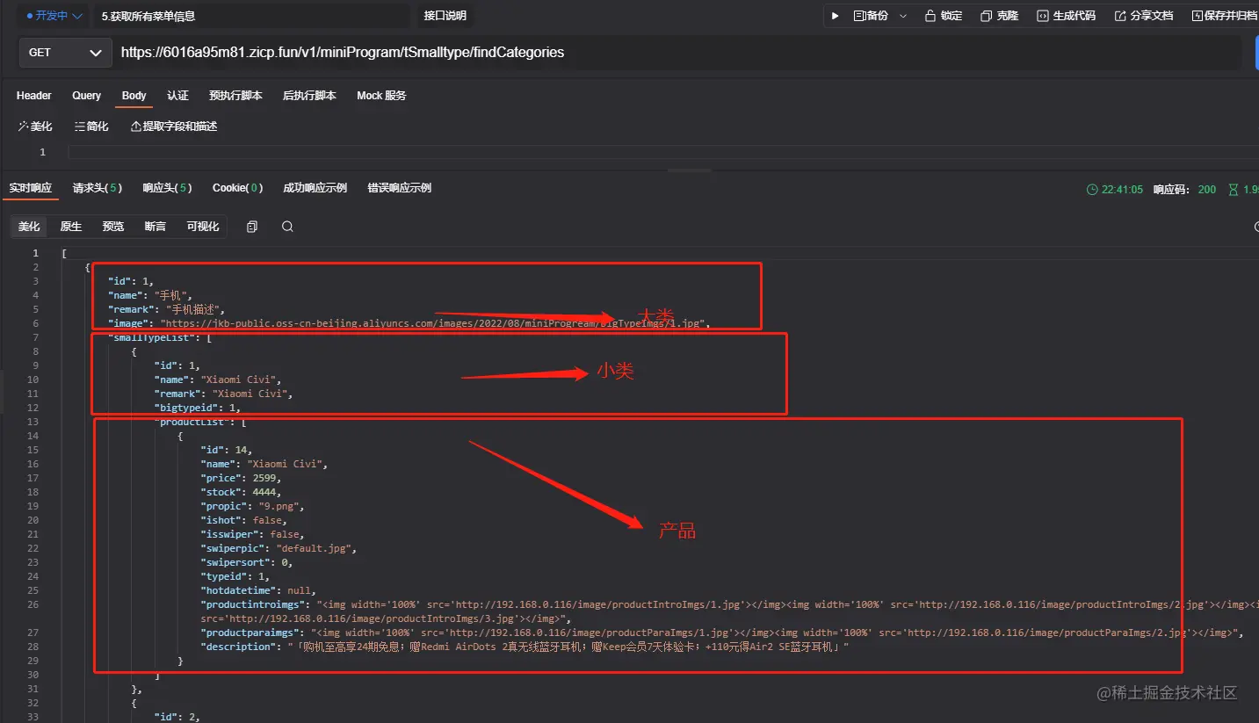This screenshot has height=723, width=1259.
Task: Click line 1 of the body editor
Action: click(663, 152)
